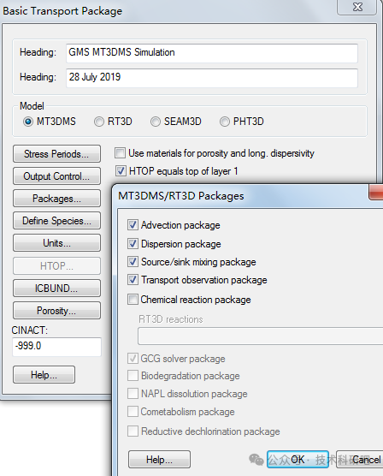Image resolution: width=383 pixels, height=476 pixels.
Task: Click the Basic Transport Package title
Action: pyautogui.click(x=62, y=11)
